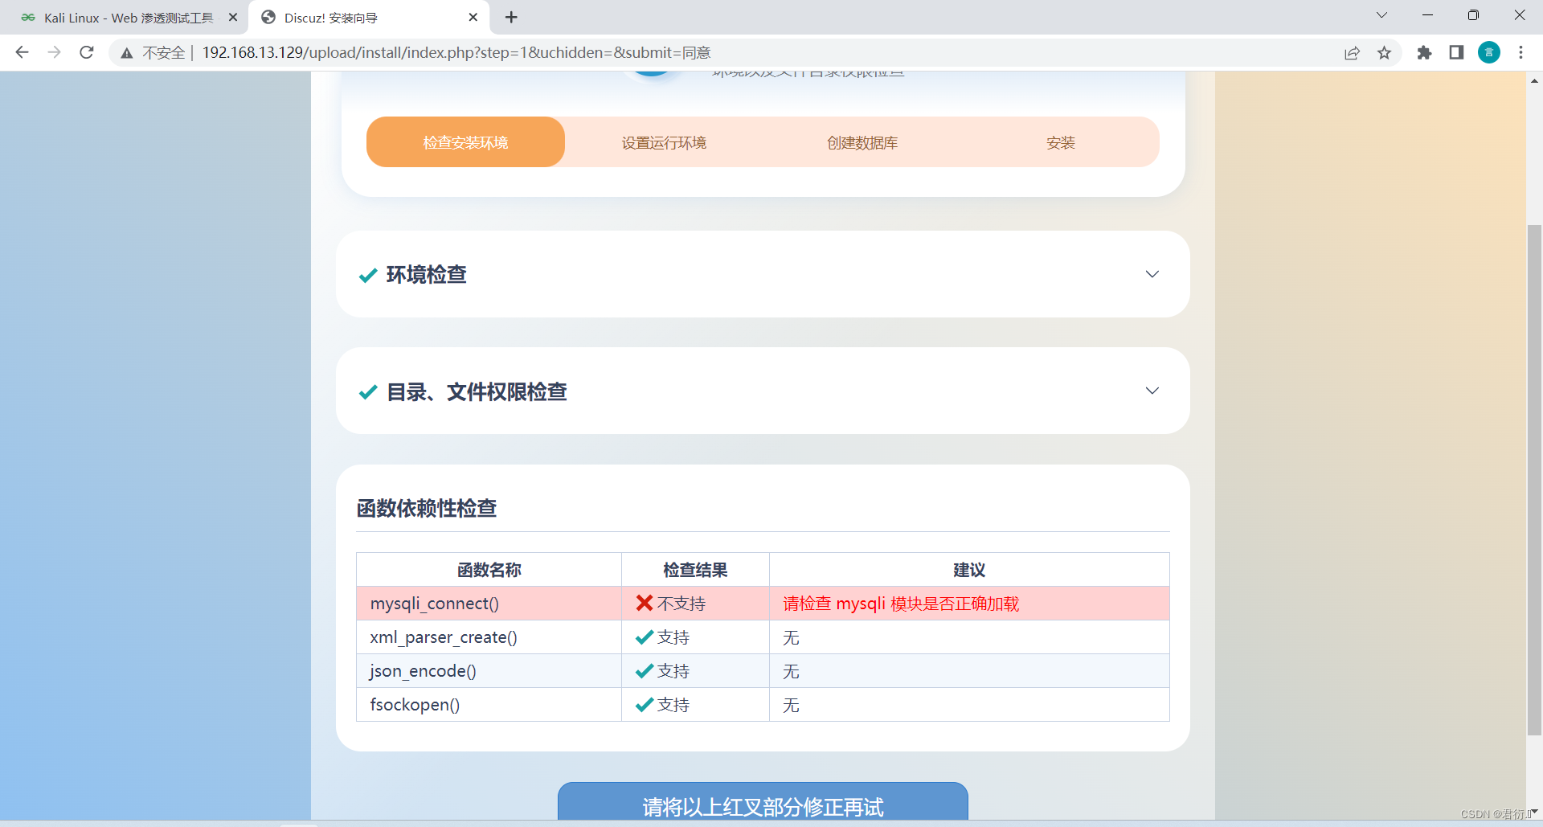The height and width of the screenshot is (827, 1543).
Task: Select the 安装 step
Action: pyautogui.click(x=1061, y=142)
